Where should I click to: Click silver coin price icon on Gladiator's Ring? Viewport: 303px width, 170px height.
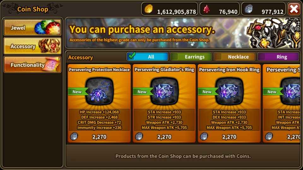pos(139,136)
